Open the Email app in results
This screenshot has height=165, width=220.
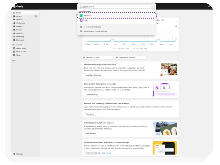click(x=86, y=20)
